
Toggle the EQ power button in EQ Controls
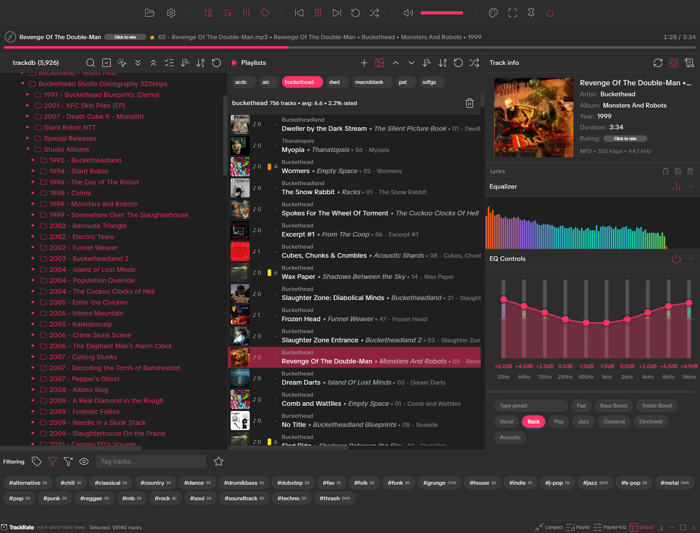[676, 259]
